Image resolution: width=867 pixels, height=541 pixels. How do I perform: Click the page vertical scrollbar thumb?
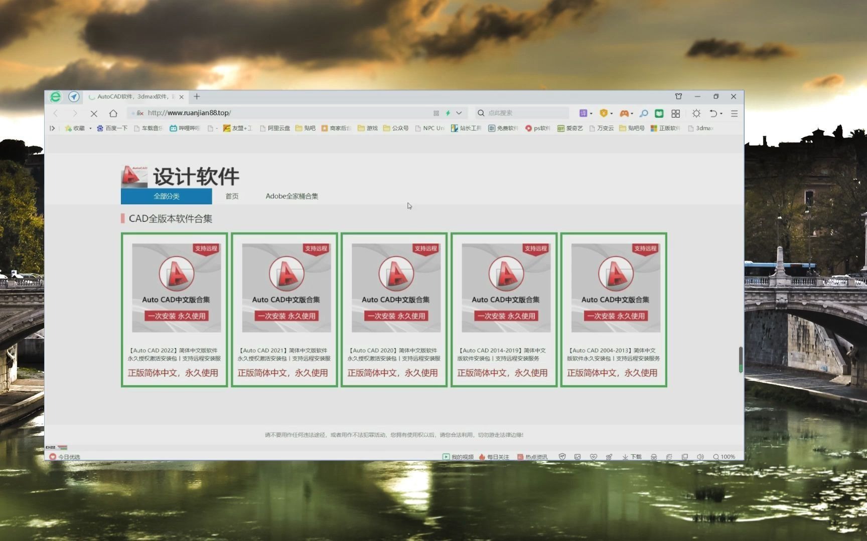coord(741,359)
